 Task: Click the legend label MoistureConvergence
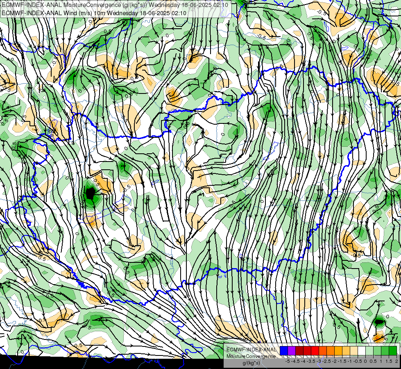(x=251, y=356)
